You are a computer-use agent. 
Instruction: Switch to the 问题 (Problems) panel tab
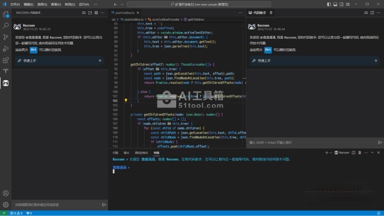[115, 152]
